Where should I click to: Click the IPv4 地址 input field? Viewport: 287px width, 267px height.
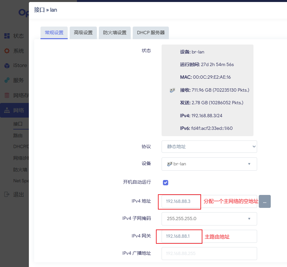pyautogui.click(x=181, y=201)
